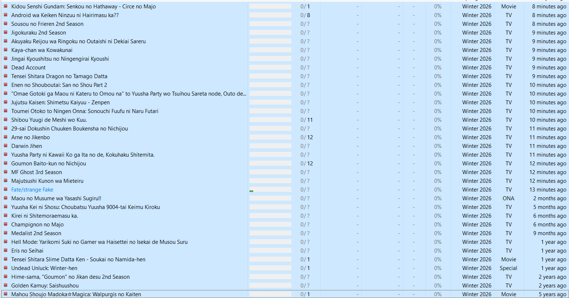
Task: Click the red status icon for Arne no Jikenbo
Action: point(5,137)
